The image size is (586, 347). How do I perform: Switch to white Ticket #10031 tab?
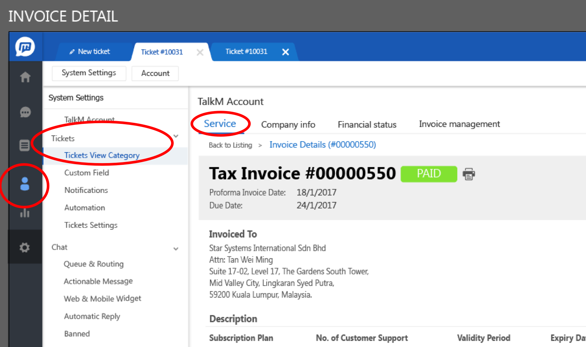pos(162,52)
